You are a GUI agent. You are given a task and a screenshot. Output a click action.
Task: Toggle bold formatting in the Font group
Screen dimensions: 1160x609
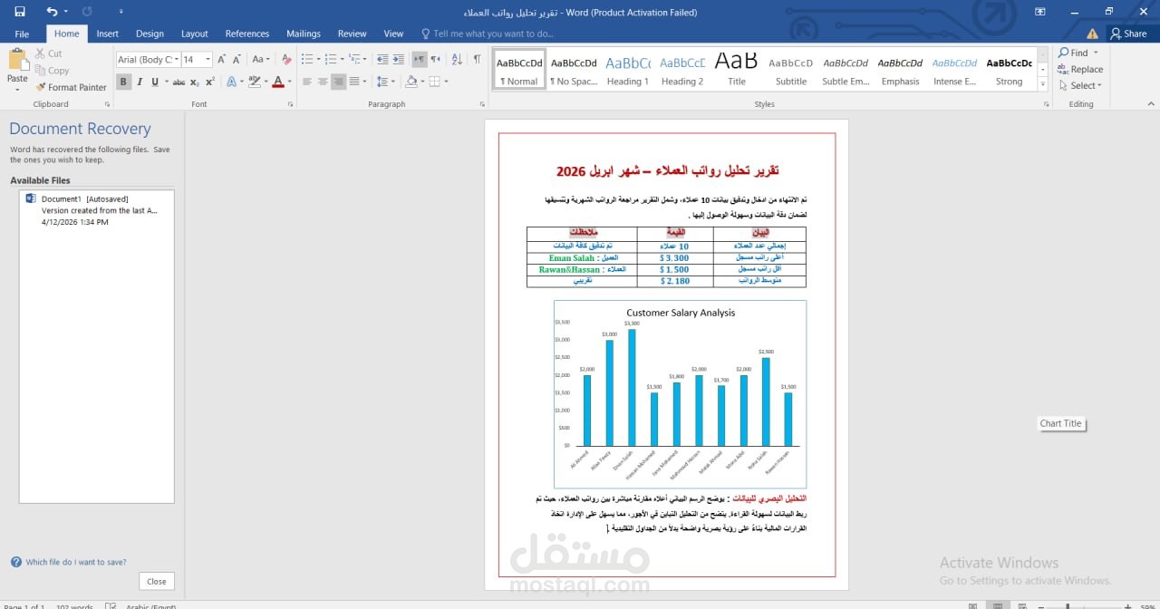point(123,82)
